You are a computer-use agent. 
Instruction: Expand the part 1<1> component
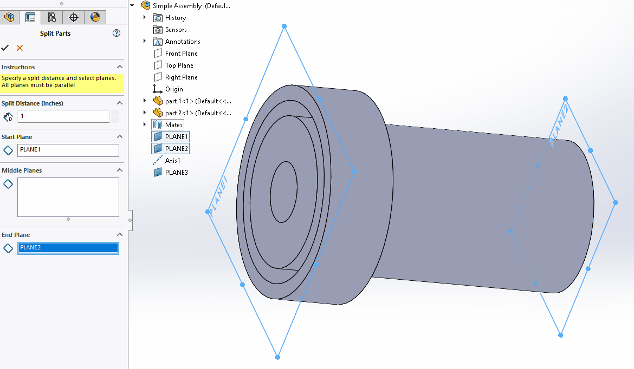click(x=144, y=101)
